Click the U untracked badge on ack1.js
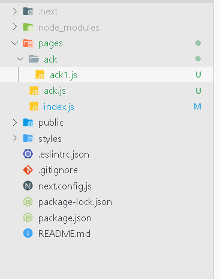This screenshot has width=220, height=279. [198, 75]
